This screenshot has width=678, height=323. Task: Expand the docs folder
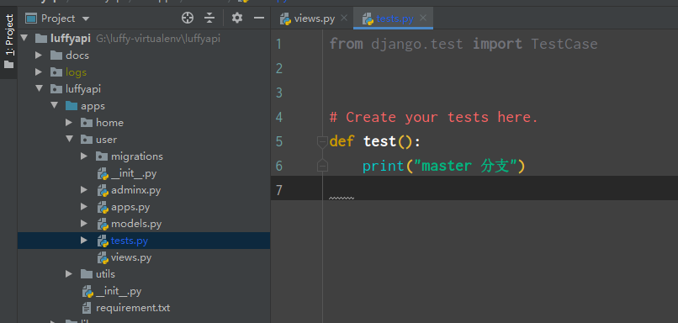(x=39, y=56)
